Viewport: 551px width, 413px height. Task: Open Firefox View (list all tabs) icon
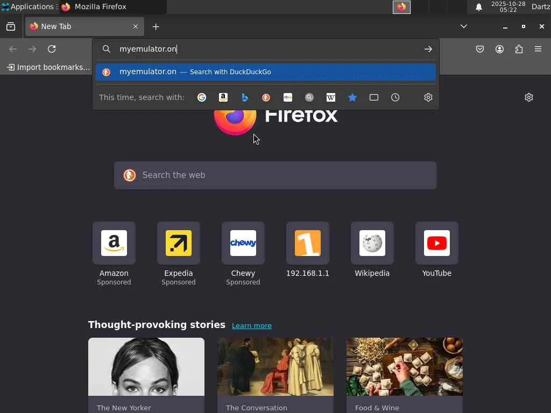[x=11, y=27]
